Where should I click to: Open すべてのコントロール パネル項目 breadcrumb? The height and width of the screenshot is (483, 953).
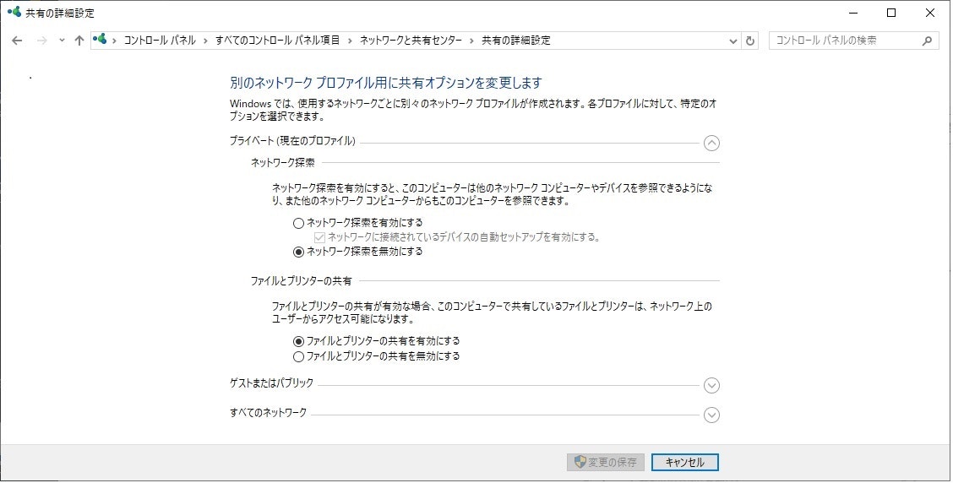(278, 41)
